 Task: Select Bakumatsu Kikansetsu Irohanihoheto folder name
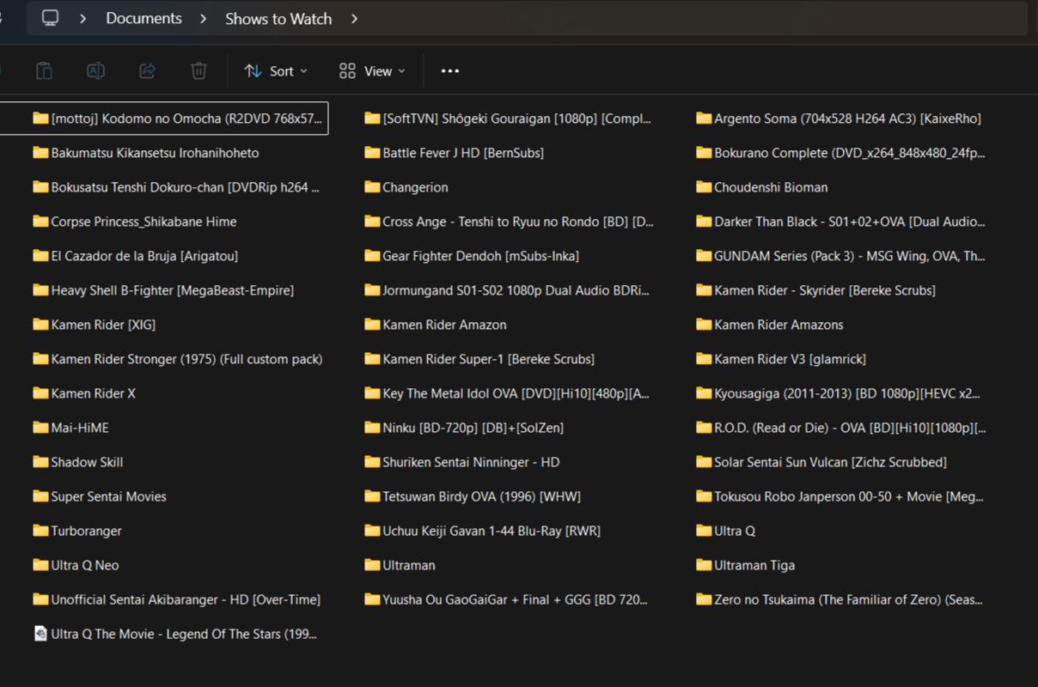tap(155, 153)
